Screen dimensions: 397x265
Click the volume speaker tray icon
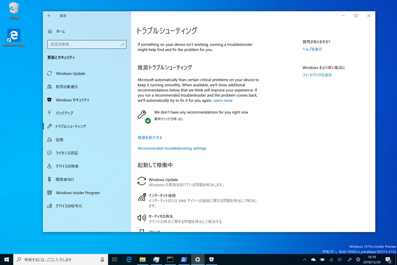click(340, 259)
